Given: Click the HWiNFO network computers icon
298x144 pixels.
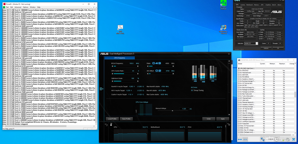Looking at the screenshot, I should (263, 139).
